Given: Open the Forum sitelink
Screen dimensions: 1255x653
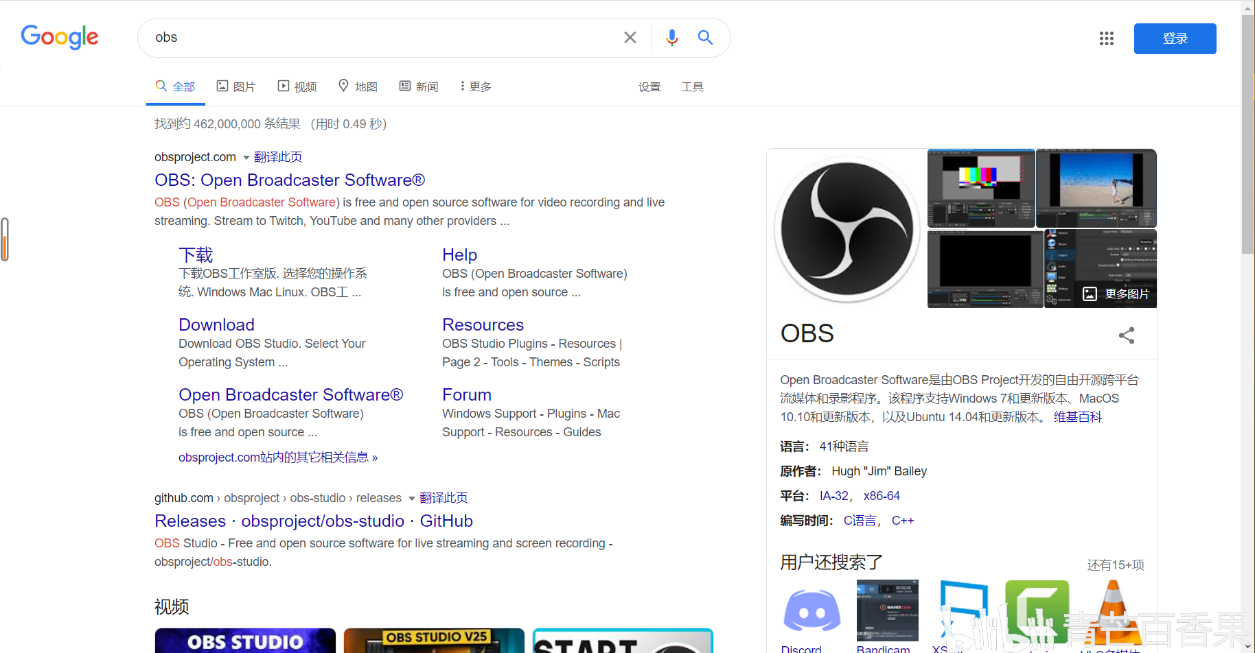Looking at the screenshot, I should tap(467, 395).
